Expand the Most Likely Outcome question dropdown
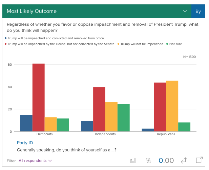The image size is (209, 170). point(185,11)
